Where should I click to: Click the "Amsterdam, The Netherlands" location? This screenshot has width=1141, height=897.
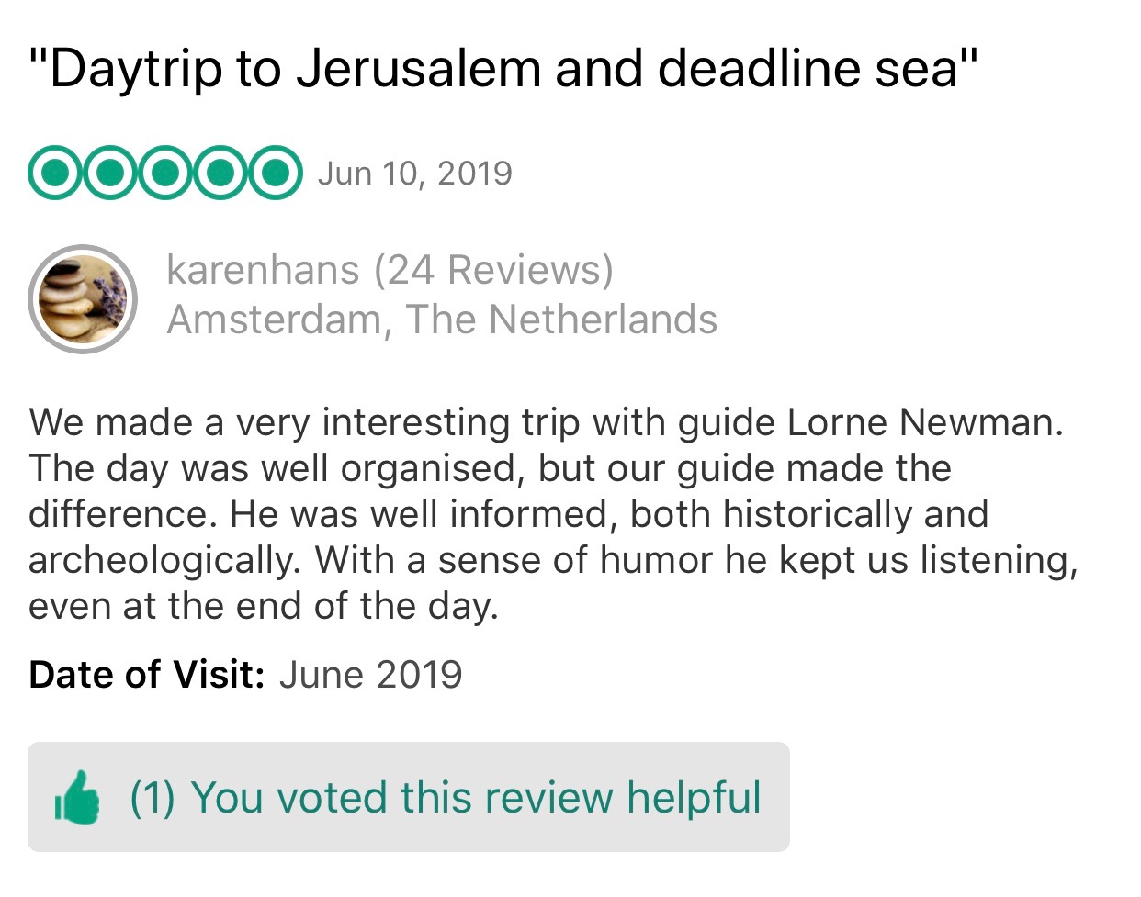[442, 320]
